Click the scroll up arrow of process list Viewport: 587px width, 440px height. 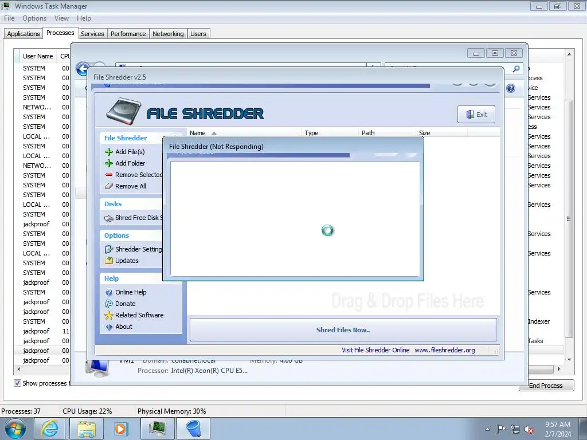point(569,54)
